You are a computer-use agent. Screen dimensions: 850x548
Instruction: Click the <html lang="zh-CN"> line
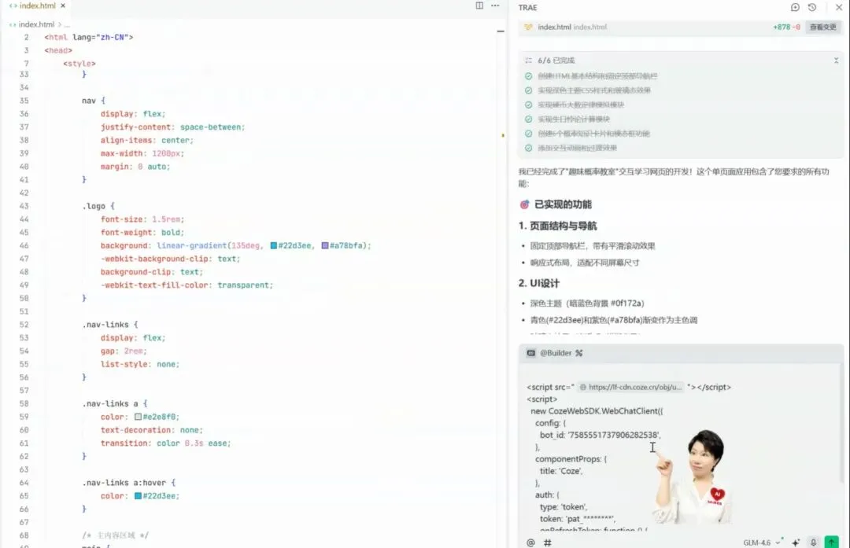click(x=88, y=38)
